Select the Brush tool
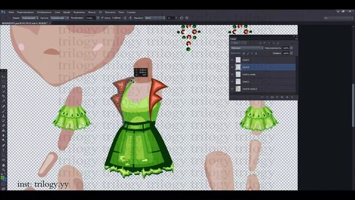This screenshot has height=200, width=355. pyautogui.click(x=3, y=111)
